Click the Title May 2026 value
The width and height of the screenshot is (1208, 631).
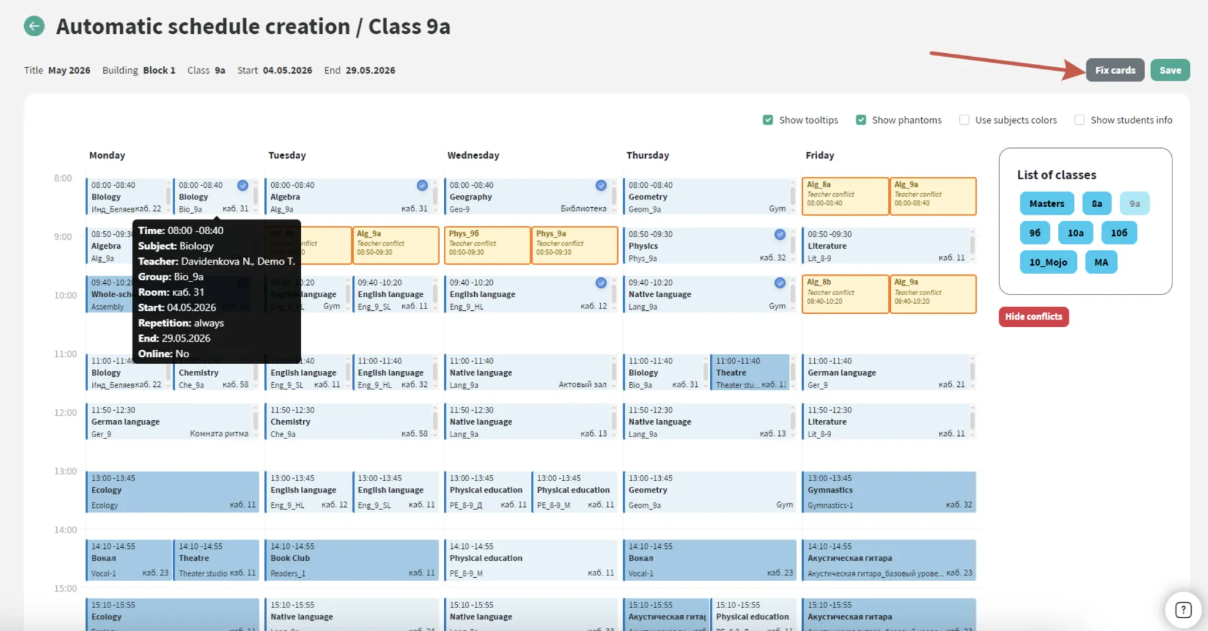click(x=69, y=70)
